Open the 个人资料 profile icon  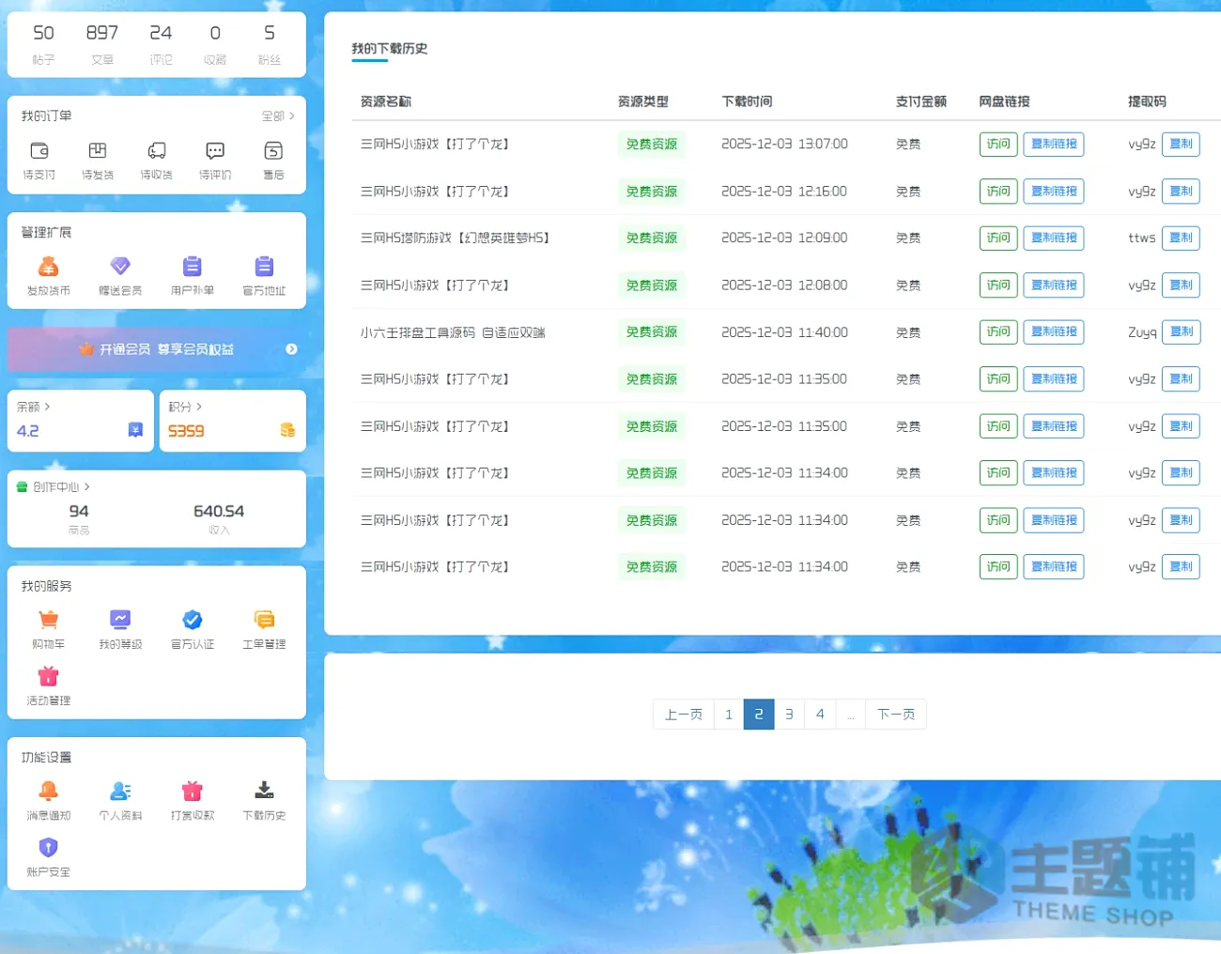(x=120, y=791)
